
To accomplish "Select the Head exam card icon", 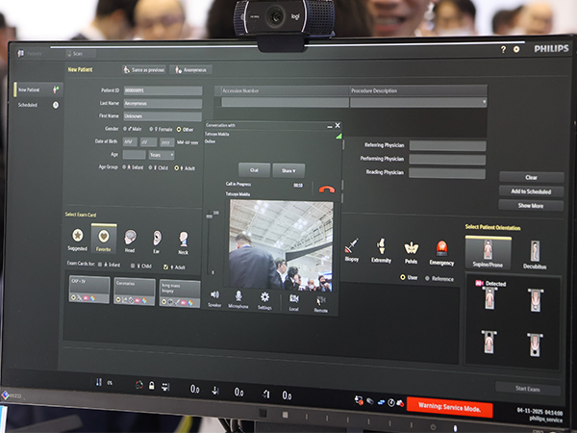I will pyautogui.click(x=129, y=237).
